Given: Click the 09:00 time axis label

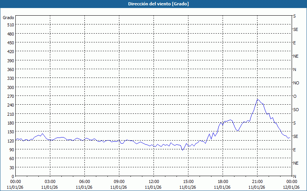Looking at the screenshot, I should click(119, 181).
